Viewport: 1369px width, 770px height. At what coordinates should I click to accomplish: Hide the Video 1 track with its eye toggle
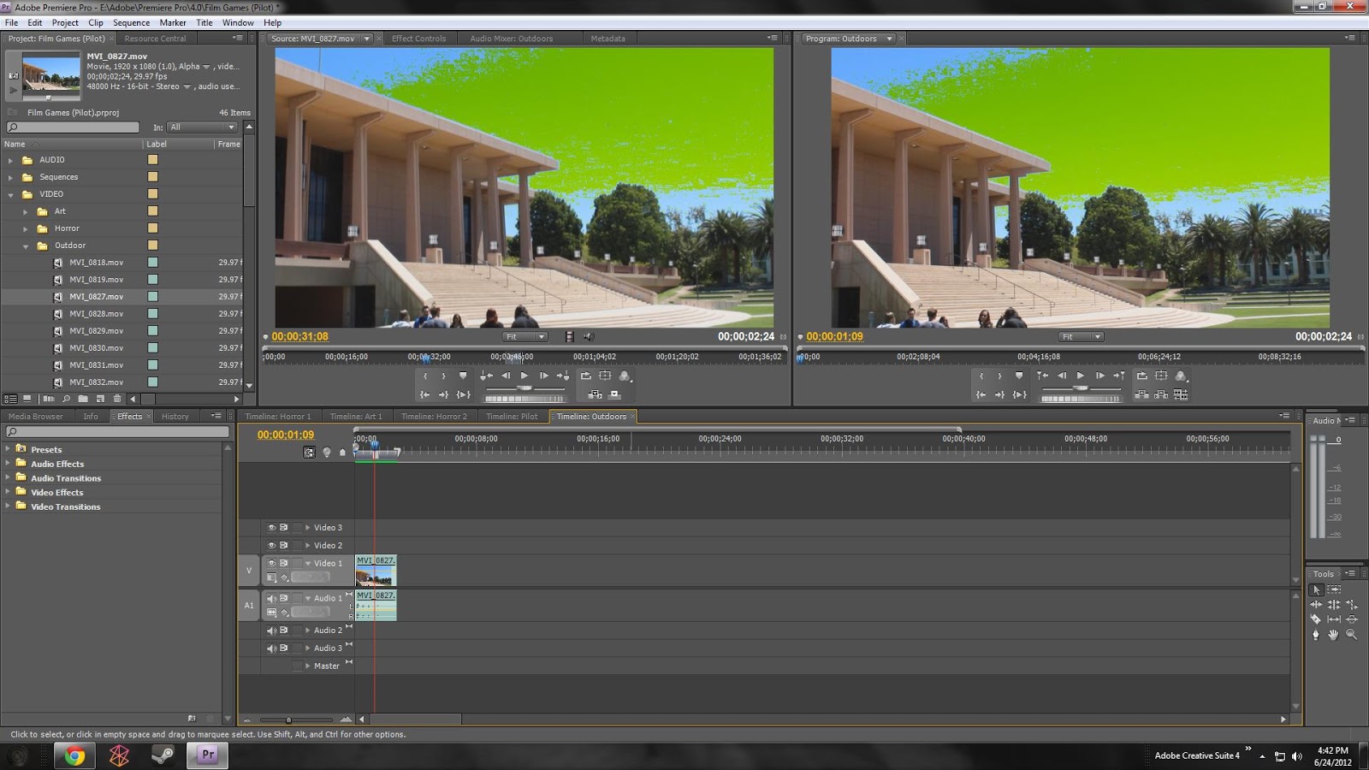pyautogui.click(x=271, y=563)
